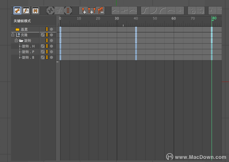Screen dimensions: 229x162
Task: Toggle the gray solo dot for 旋转 . B
Action: (51, 57)
